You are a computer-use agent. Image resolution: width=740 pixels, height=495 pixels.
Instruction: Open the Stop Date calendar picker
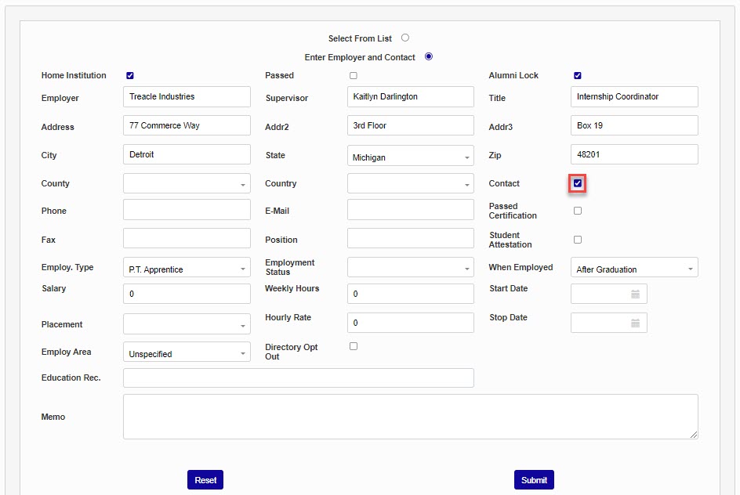click(635, 323)
